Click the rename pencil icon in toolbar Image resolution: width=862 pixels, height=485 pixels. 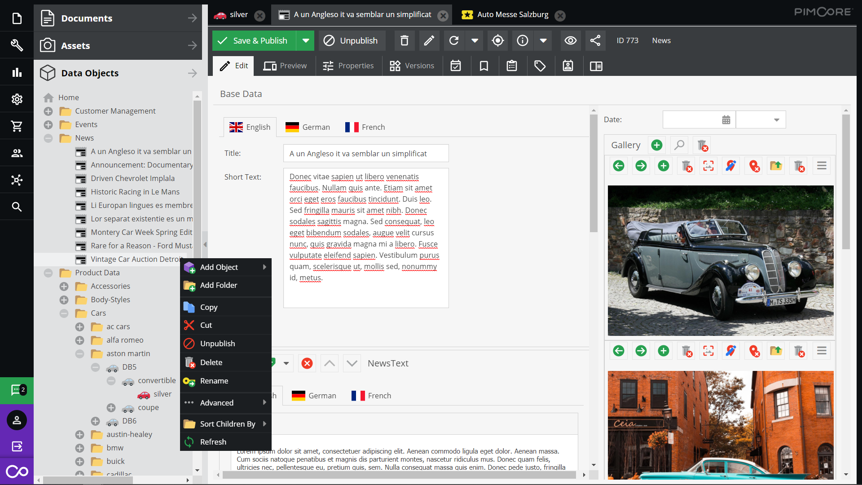(429, 40)
